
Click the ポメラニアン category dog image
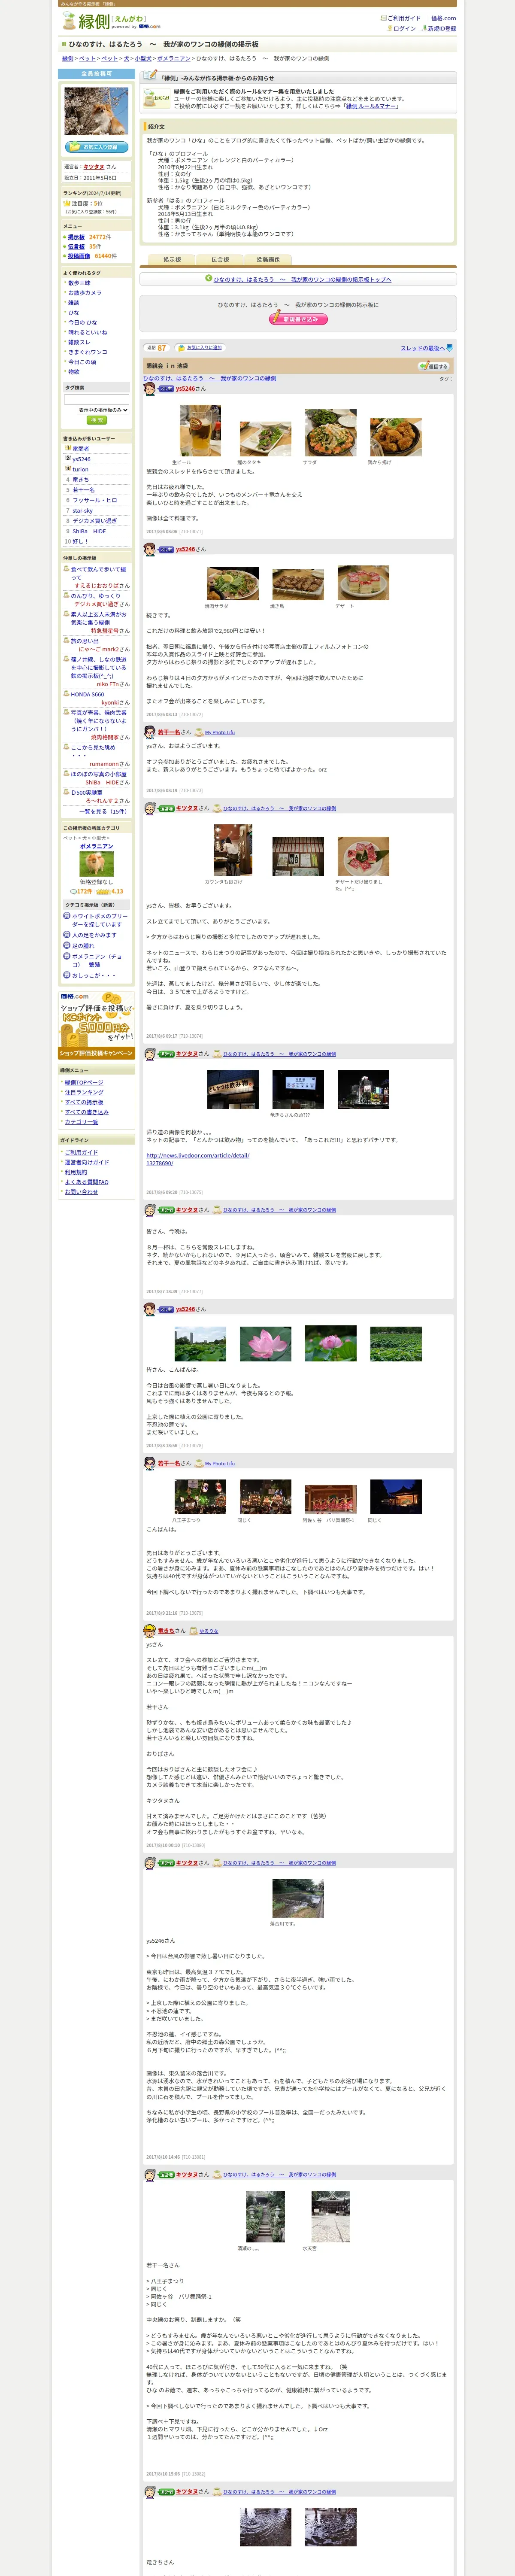(96, 864)
